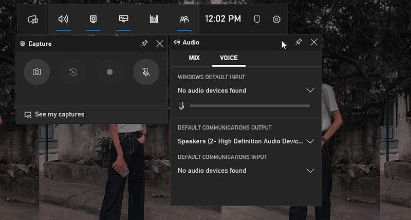Toggle the Capture widget in the top bar
Viewport: 411px width, 220px height.
[94, 20]
